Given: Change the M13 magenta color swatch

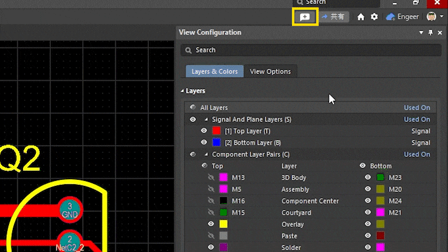Looking at the screenshot, I should (x=223, y=178).
